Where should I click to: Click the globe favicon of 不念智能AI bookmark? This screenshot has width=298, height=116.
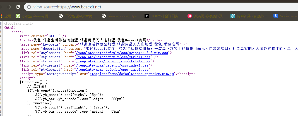[61, 16]
